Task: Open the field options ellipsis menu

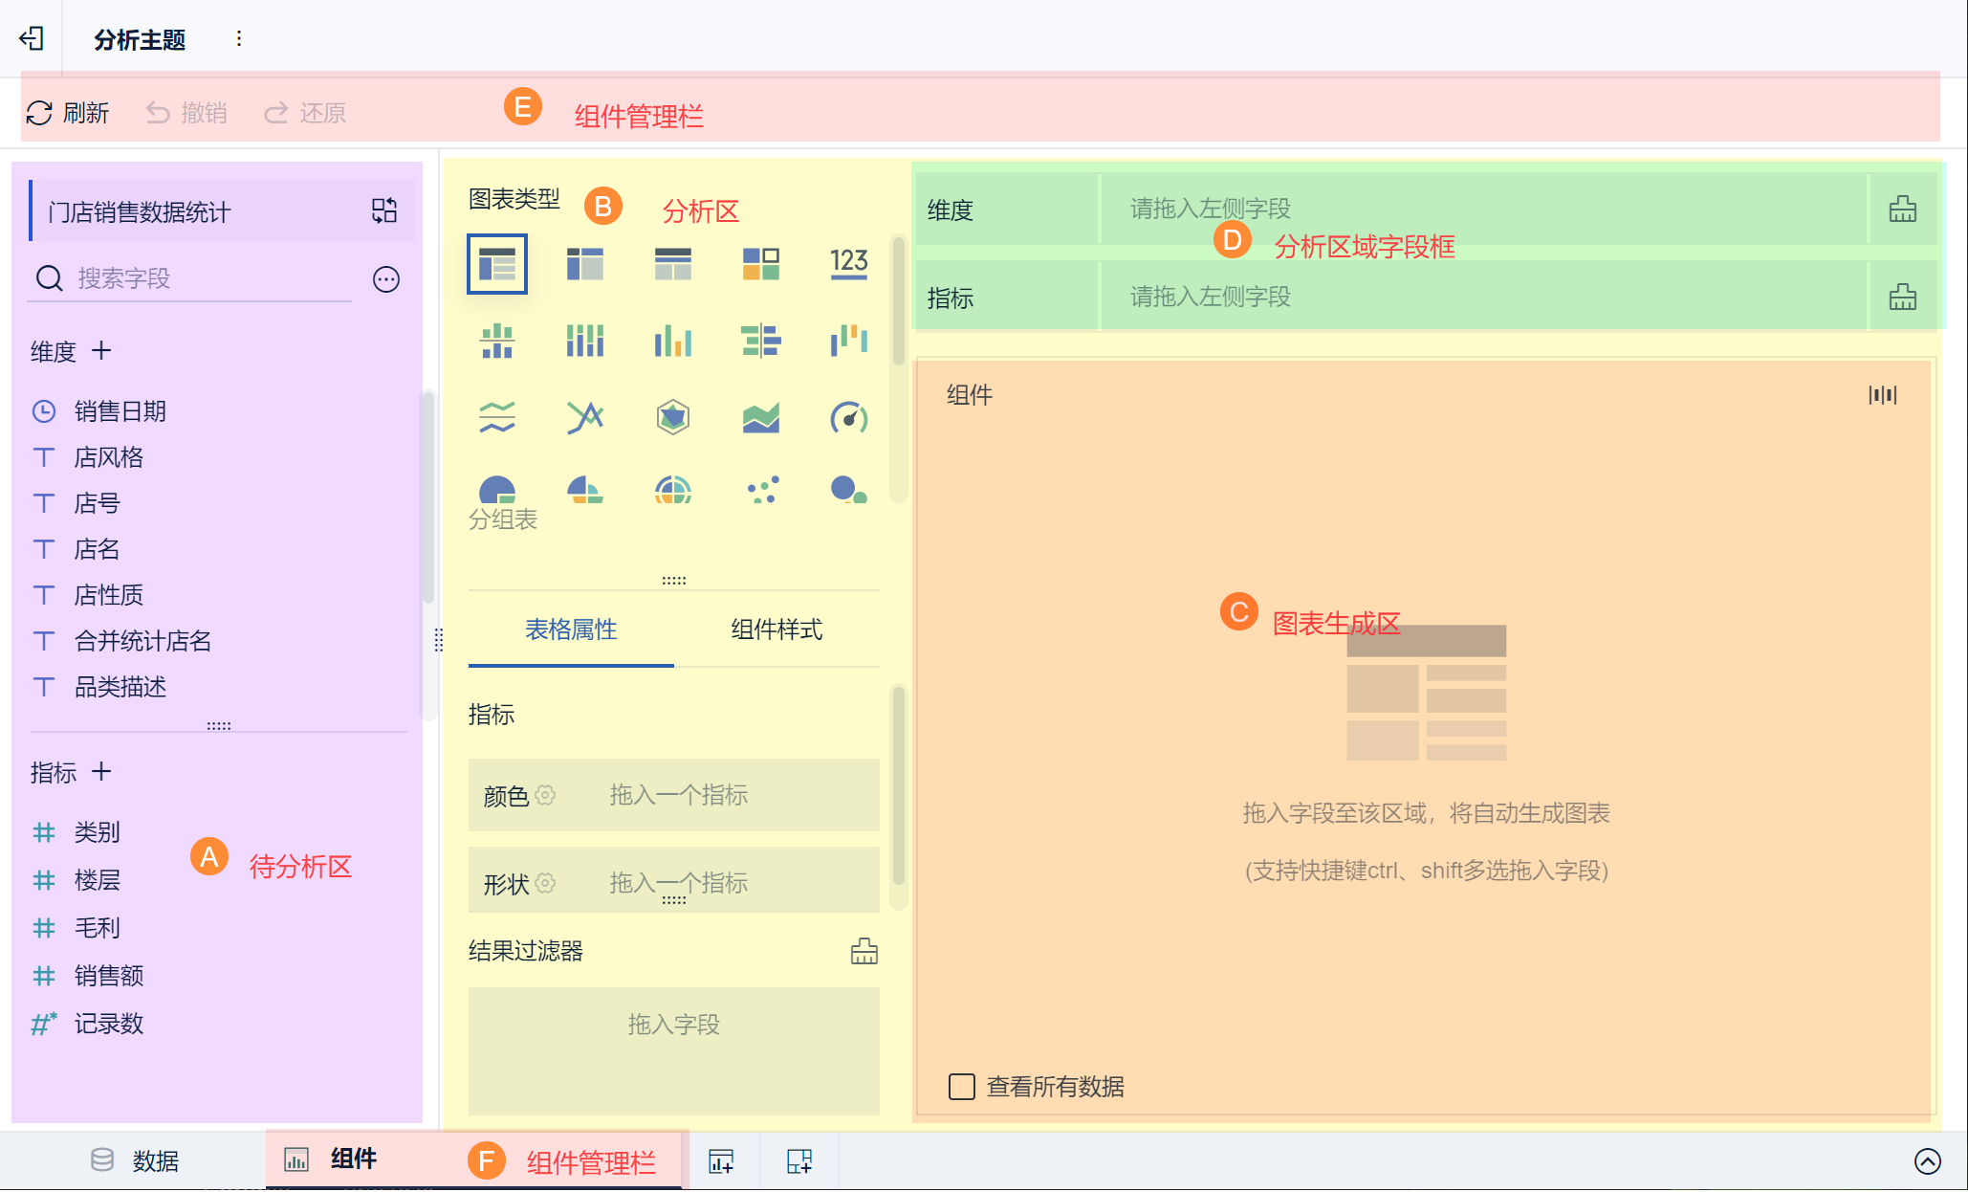Action: (x=385, y=279)
